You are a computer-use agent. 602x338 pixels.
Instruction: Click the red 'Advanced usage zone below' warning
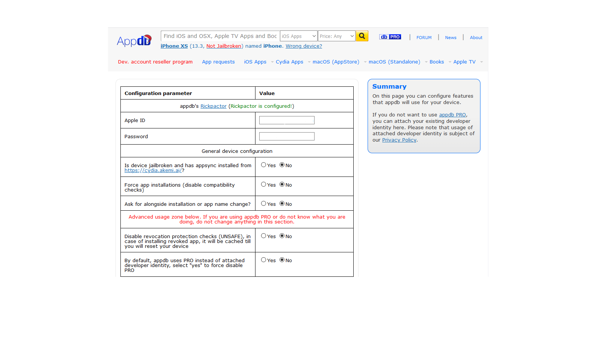coord(237,219)
